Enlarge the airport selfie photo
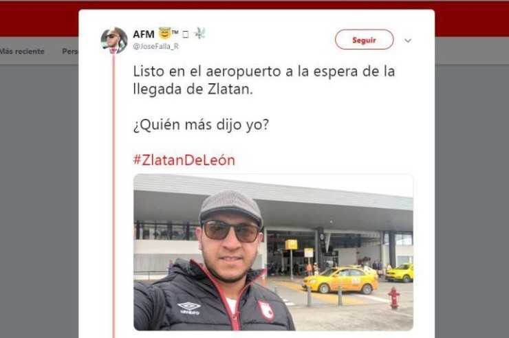The height and width of the screenshot is (338, 509). tap(273, 252)
